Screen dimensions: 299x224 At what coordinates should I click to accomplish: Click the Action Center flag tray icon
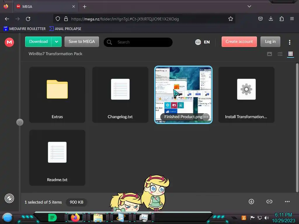253,218
